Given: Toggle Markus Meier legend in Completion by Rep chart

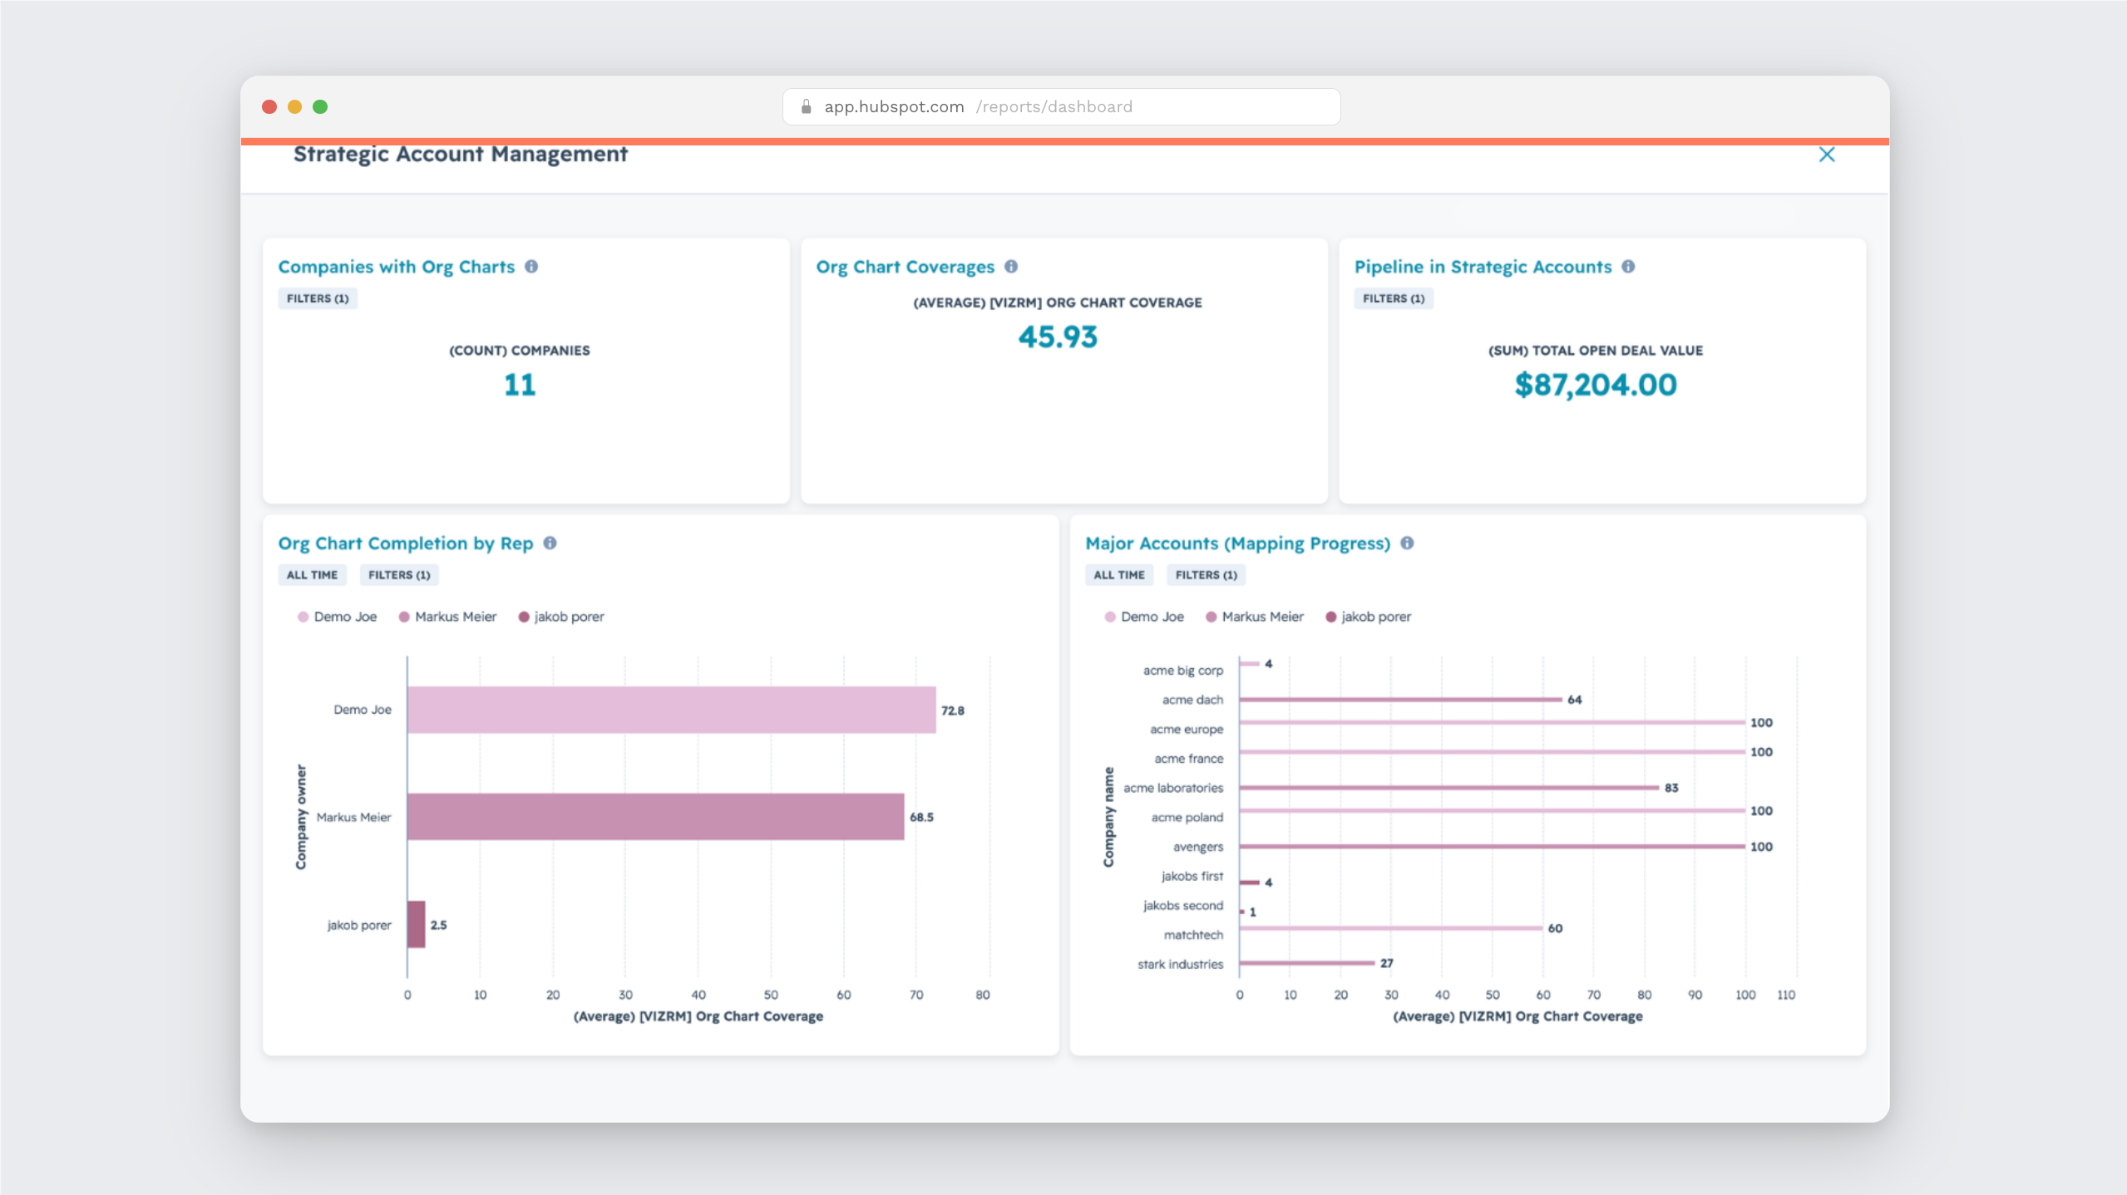Looking at the screenshot, I should tap(447, 617).
